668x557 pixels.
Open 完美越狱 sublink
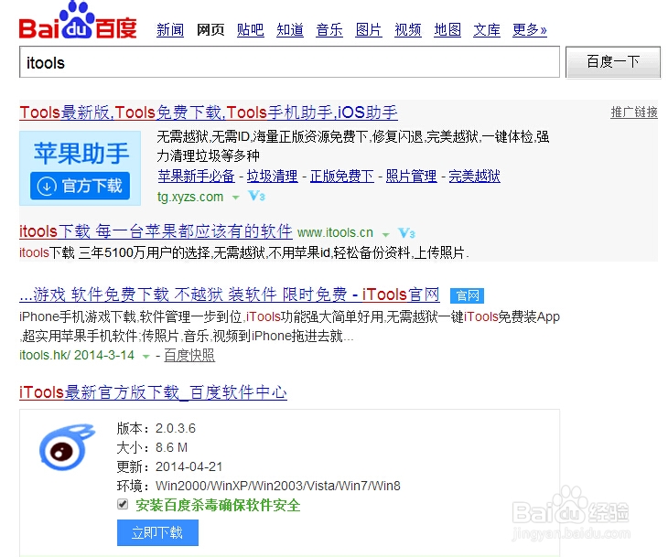(474, 176)
